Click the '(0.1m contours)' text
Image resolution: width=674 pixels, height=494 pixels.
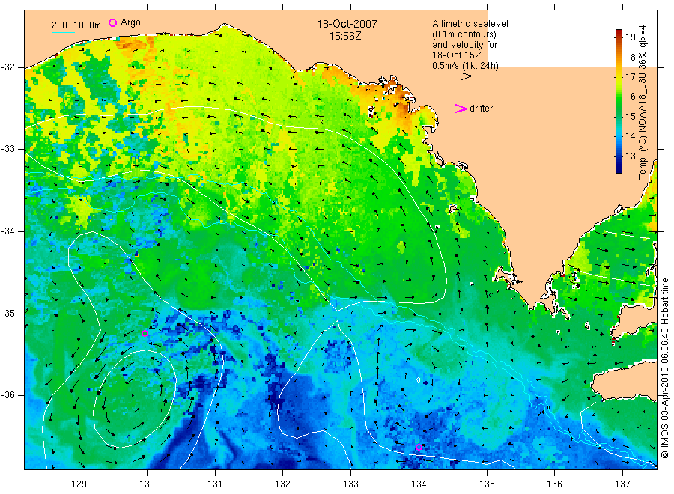tap(464, 34)
